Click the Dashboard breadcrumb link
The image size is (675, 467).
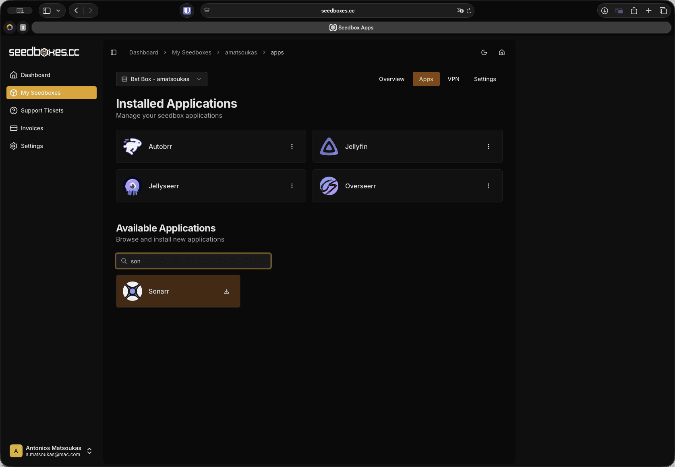click(x=144, y=52)
